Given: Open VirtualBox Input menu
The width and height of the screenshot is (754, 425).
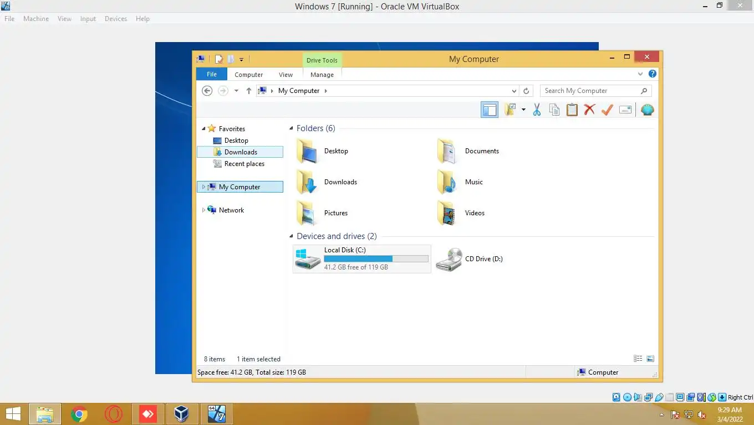Looking at the screenshot, I should (88, 19).
